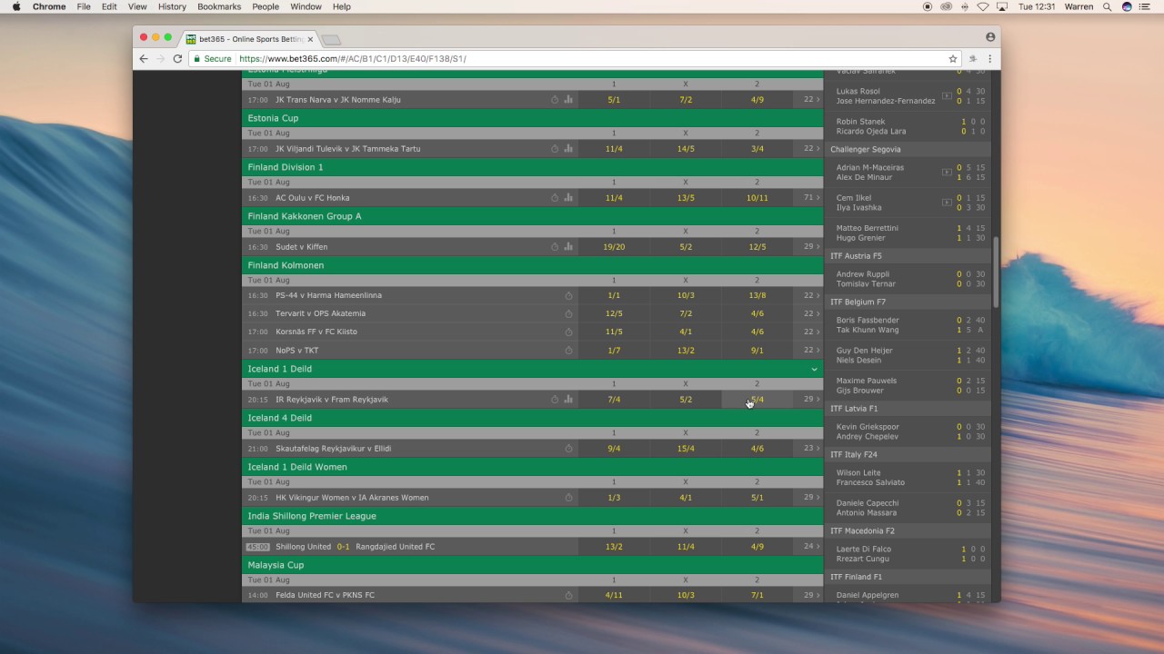
Task: Select 14/5 draw odds for JK Viljandi Tulevik
Action: click(x=686, y=149)
